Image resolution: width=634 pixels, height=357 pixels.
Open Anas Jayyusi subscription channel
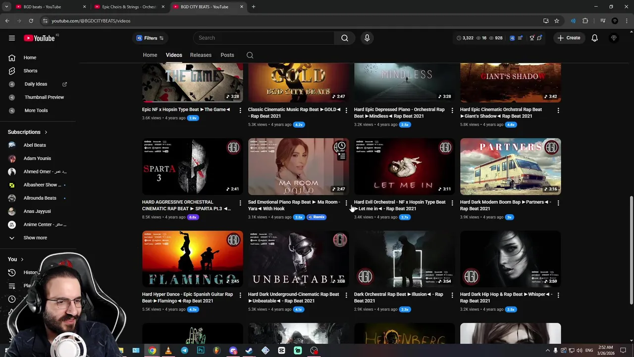pyautogui.click(x=38, y=211)
